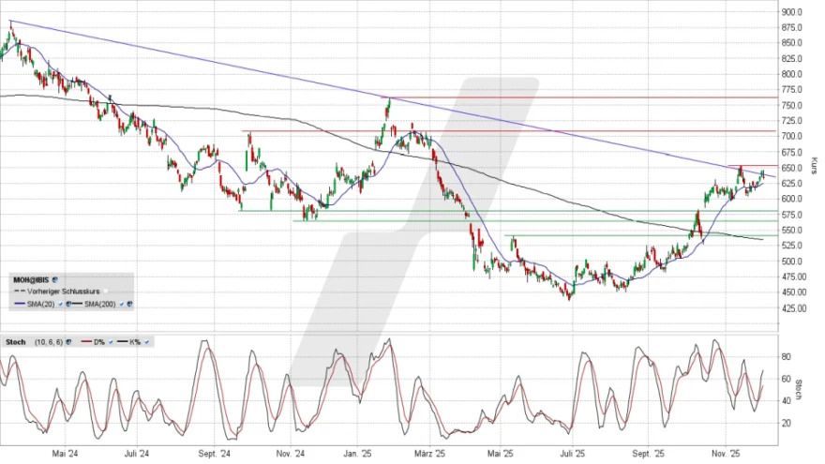Open SMA(200) settings icon
825x464 pixels.
(x=129, y=304)
